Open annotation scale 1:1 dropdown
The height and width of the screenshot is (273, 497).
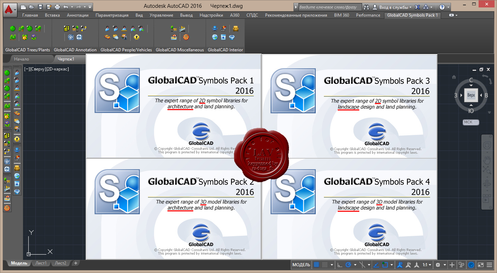427,265
